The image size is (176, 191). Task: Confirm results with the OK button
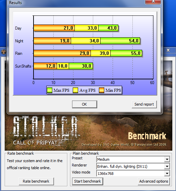(x=84, y=104)
